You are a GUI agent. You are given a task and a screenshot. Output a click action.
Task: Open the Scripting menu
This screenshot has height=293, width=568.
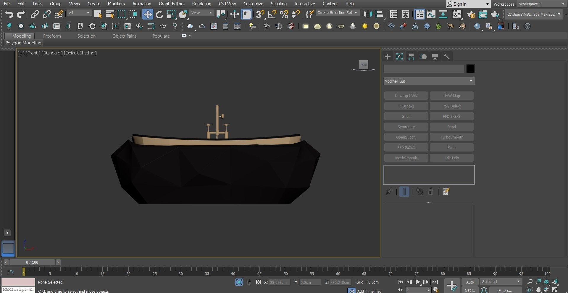point(279,4)
